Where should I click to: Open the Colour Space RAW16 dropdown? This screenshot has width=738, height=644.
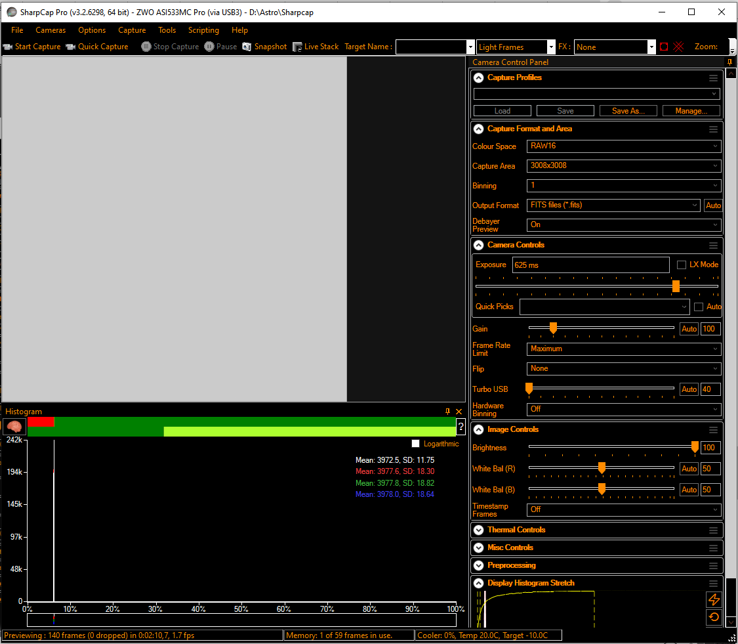(x=624, y=146)
